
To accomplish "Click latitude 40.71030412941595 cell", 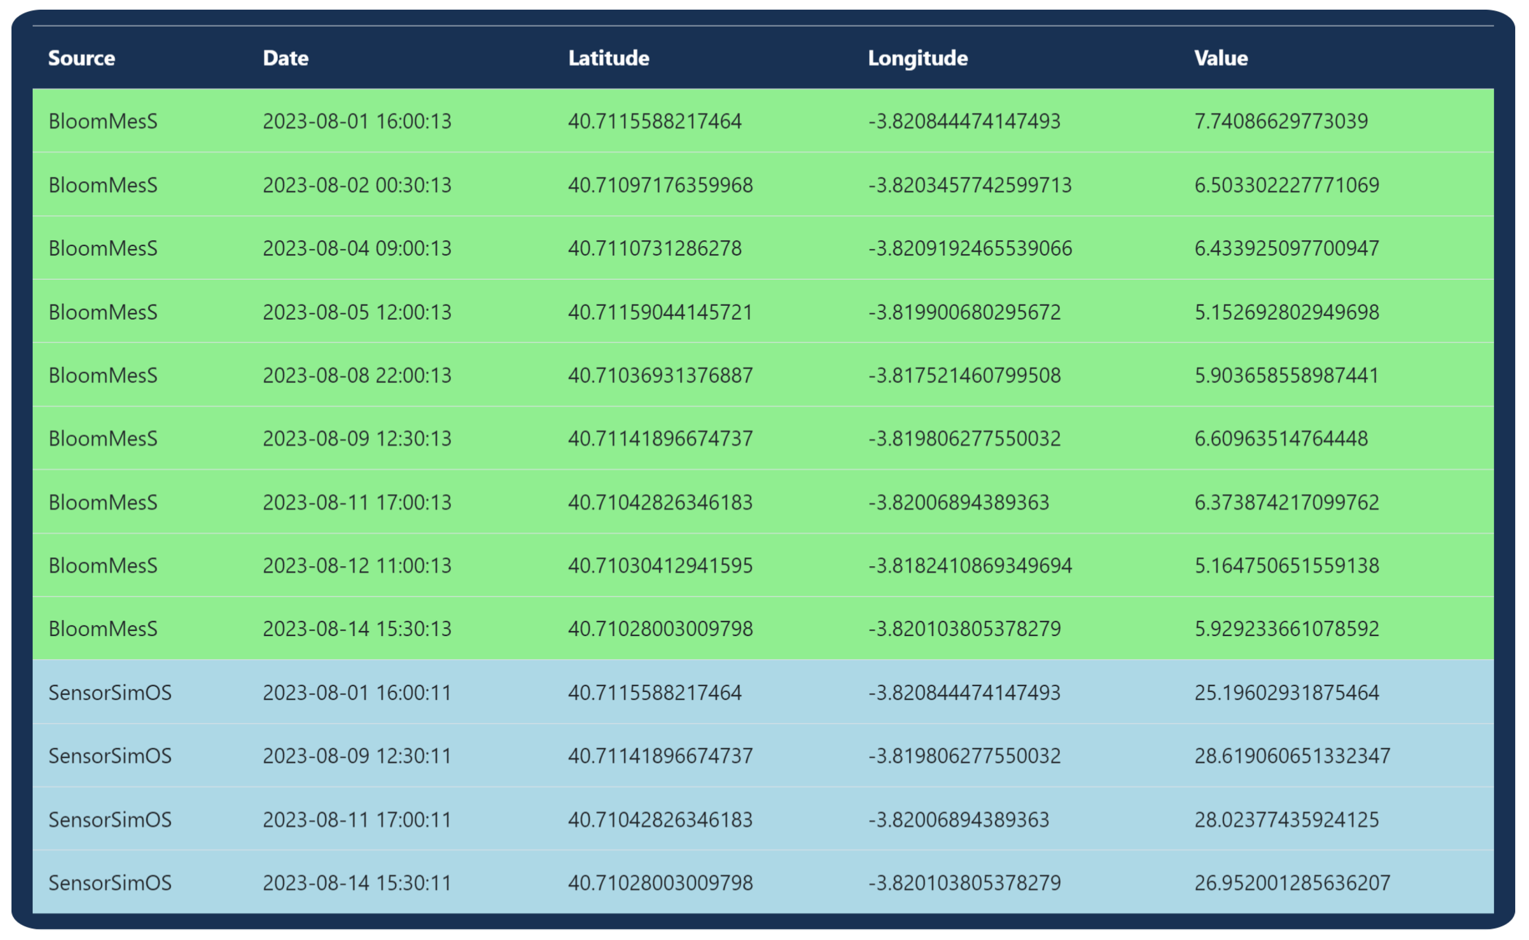I will tap(660, 565).
